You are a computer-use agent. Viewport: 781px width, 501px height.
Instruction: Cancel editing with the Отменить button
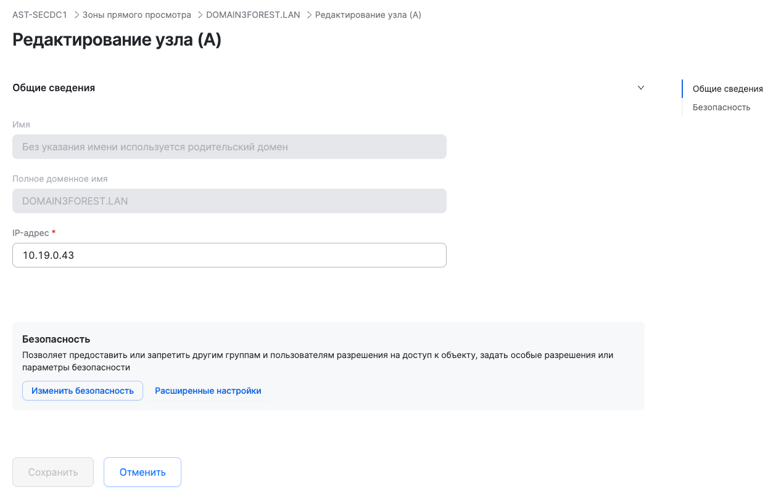coord(143,472)
